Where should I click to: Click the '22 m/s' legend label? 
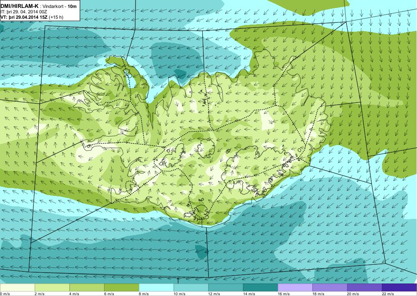pyautogui.click(x=388, y=294)
